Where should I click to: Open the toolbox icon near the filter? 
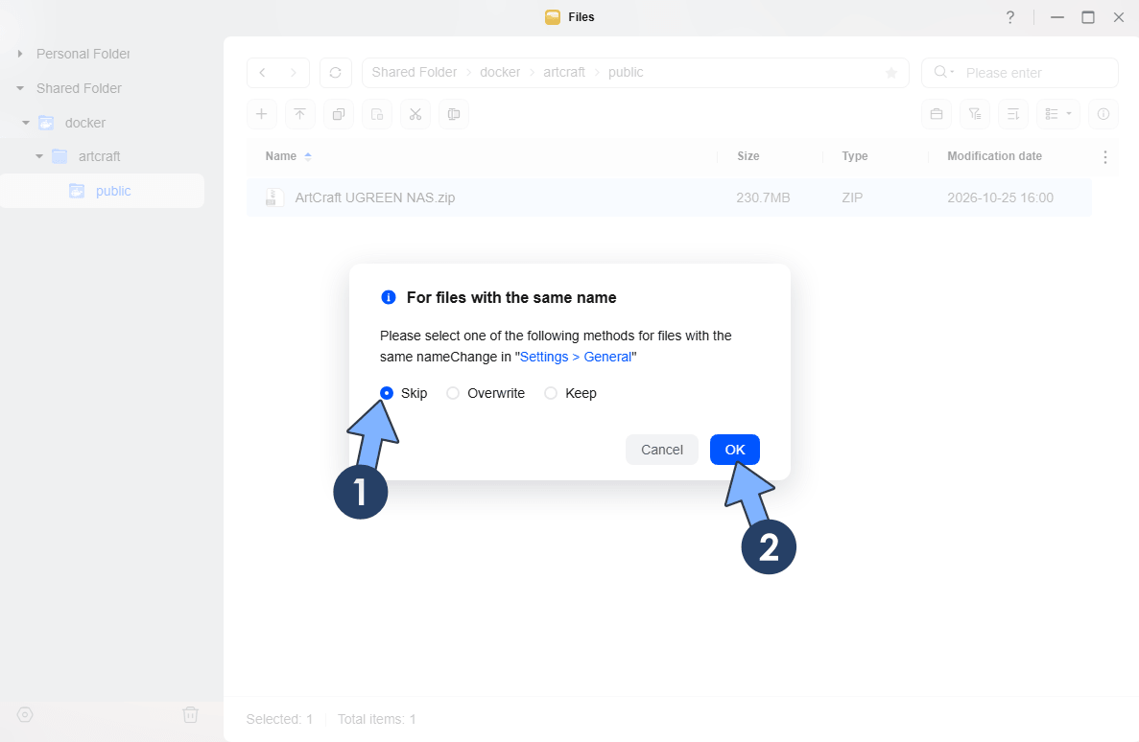[x=937, y=114]
